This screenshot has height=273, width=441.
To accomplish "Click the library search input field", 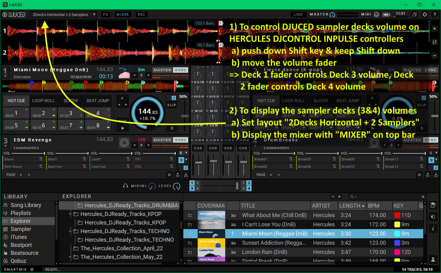I will tap(388, 197).
